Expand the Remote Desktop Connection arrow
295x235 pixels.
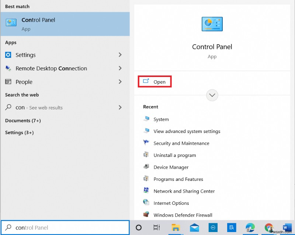pos(120,68)
